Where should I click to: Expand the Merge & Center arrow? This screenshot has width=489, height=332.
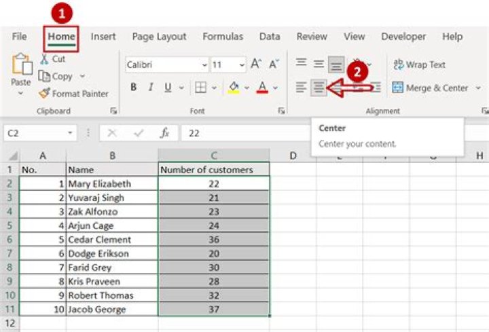coord(478,88)
